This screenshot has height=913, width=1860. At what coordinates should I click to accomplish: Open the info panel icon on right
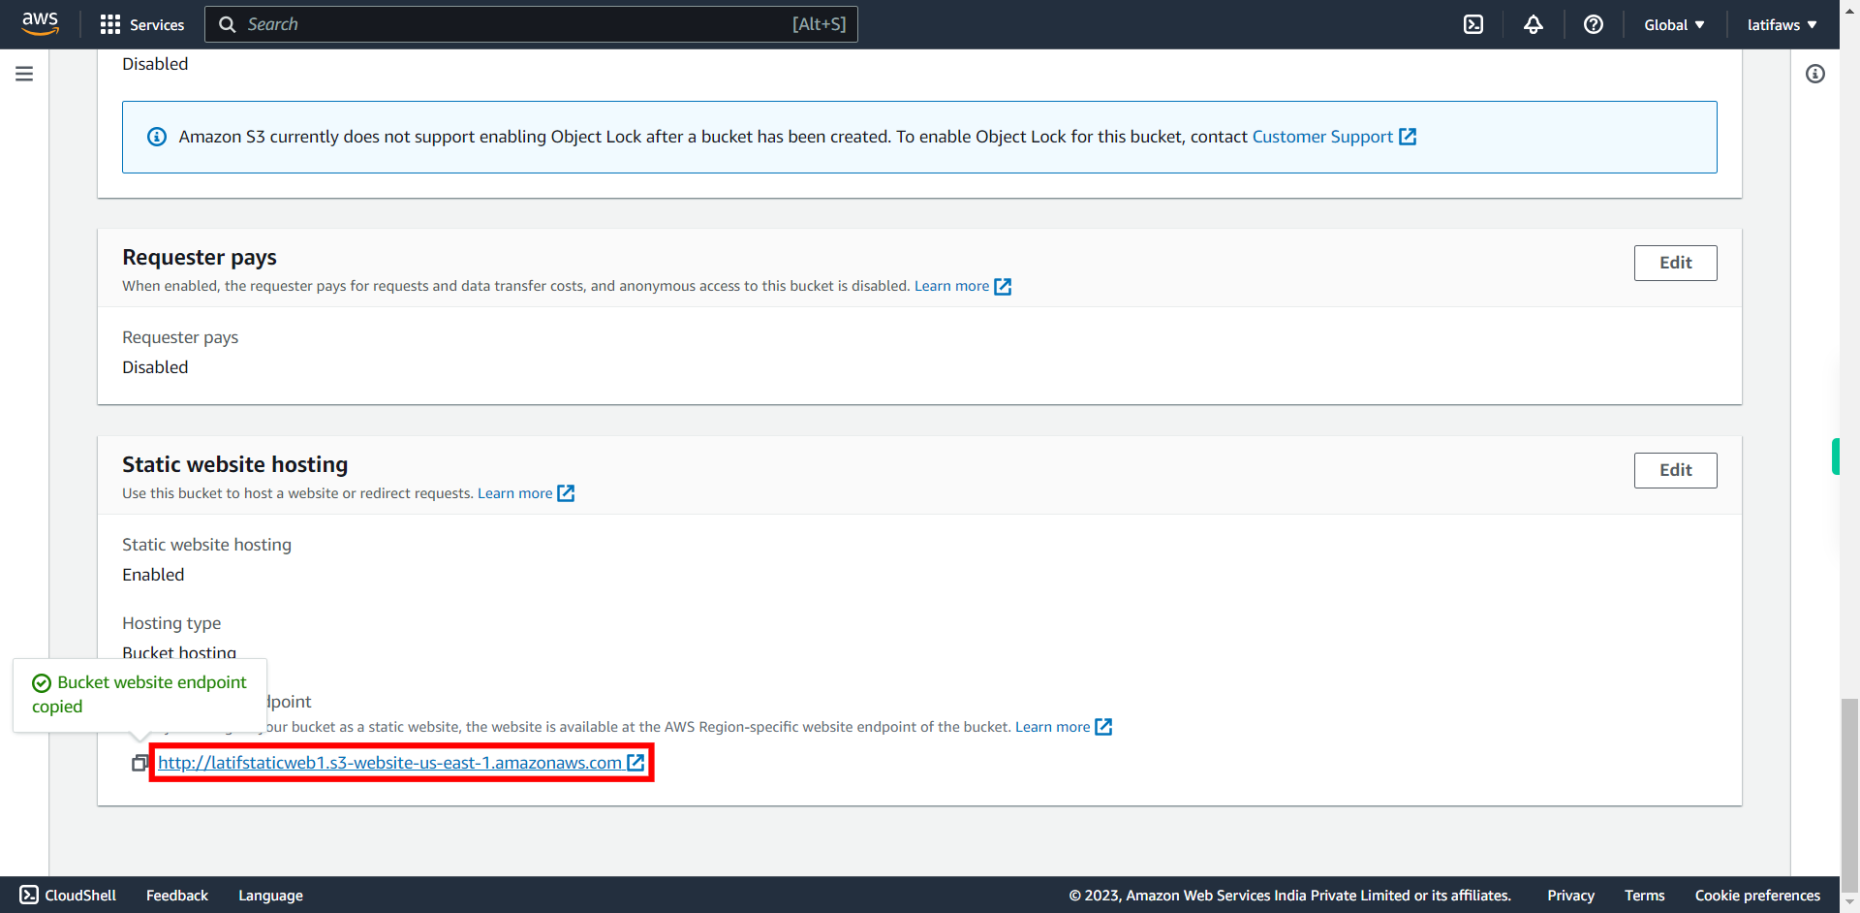pyautogui.click(x=1814, y=74)
